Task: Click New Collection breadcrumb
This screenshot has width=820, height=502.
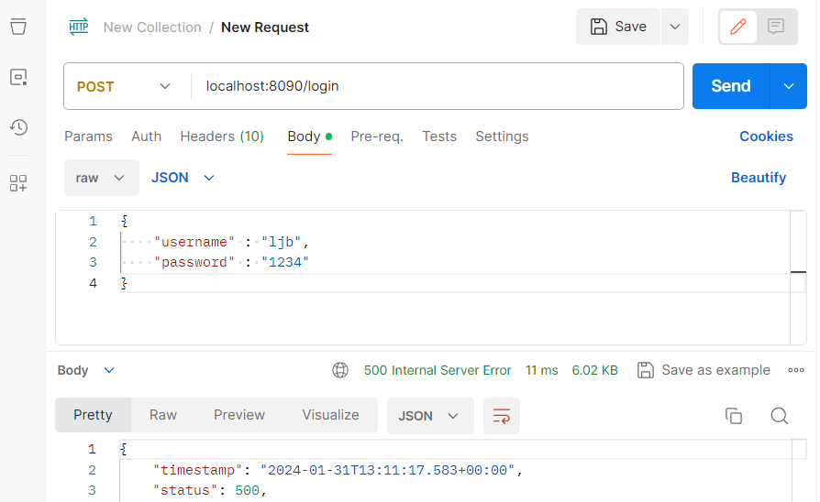Action: (x=152, y=27)
